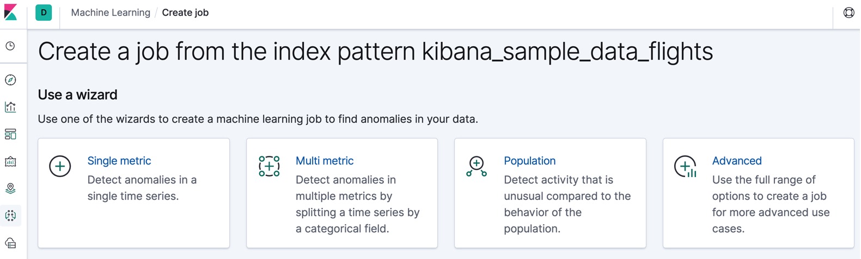The width and height of the screenshot is (861, 259).
Task: Click the green D space avatar
Action: click(44, 12)
